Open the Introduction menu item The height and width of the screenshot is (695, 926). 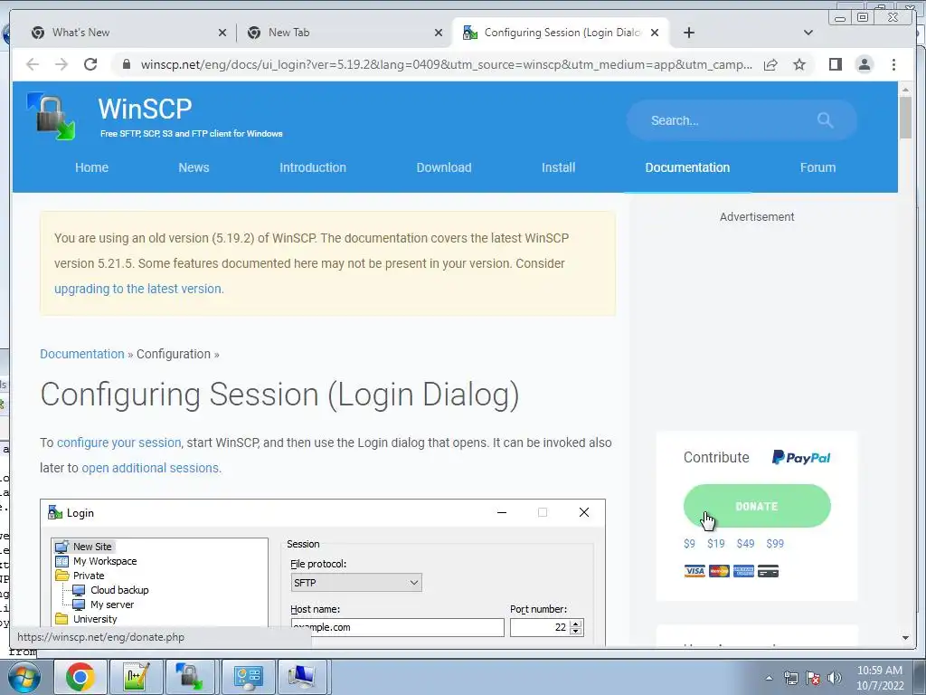(x=313, y=167)
